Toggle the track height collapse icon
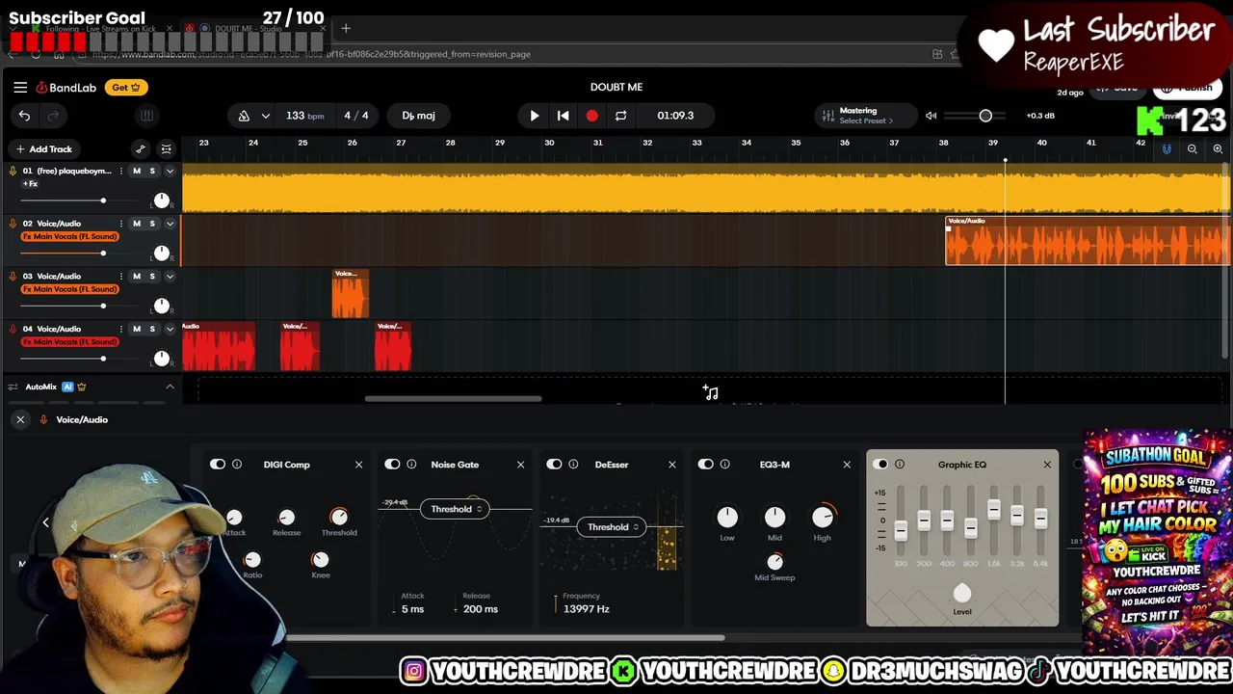Image resolution: width=1233 pixels, height=694 pixels. (166, 149)
